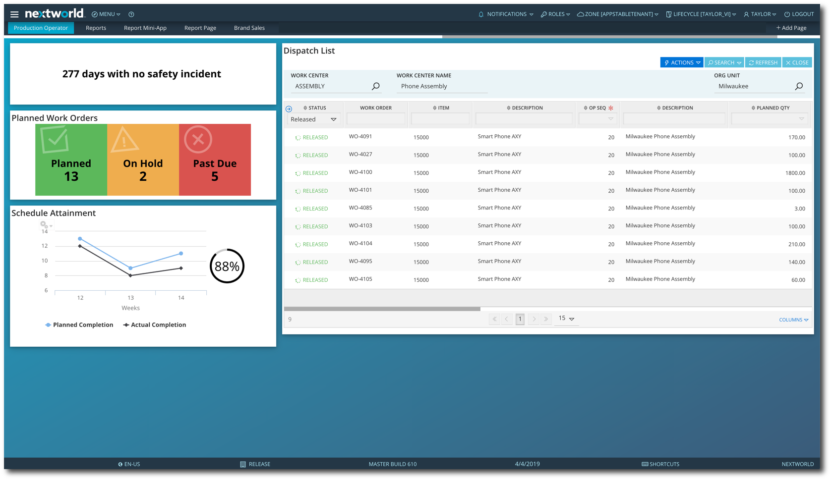Click the Work Center Name field
The width and height of the screenshot is (831, 480).
(442, 86)
